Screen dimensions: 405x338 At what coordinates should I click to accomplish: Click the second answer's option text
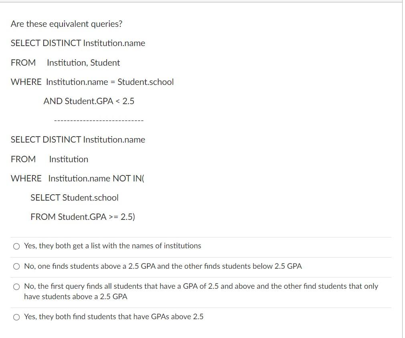pos(163,266)
